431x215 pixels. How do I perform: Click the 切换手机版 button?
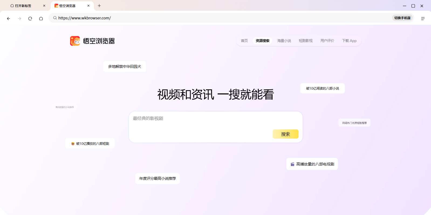point(402,18)
